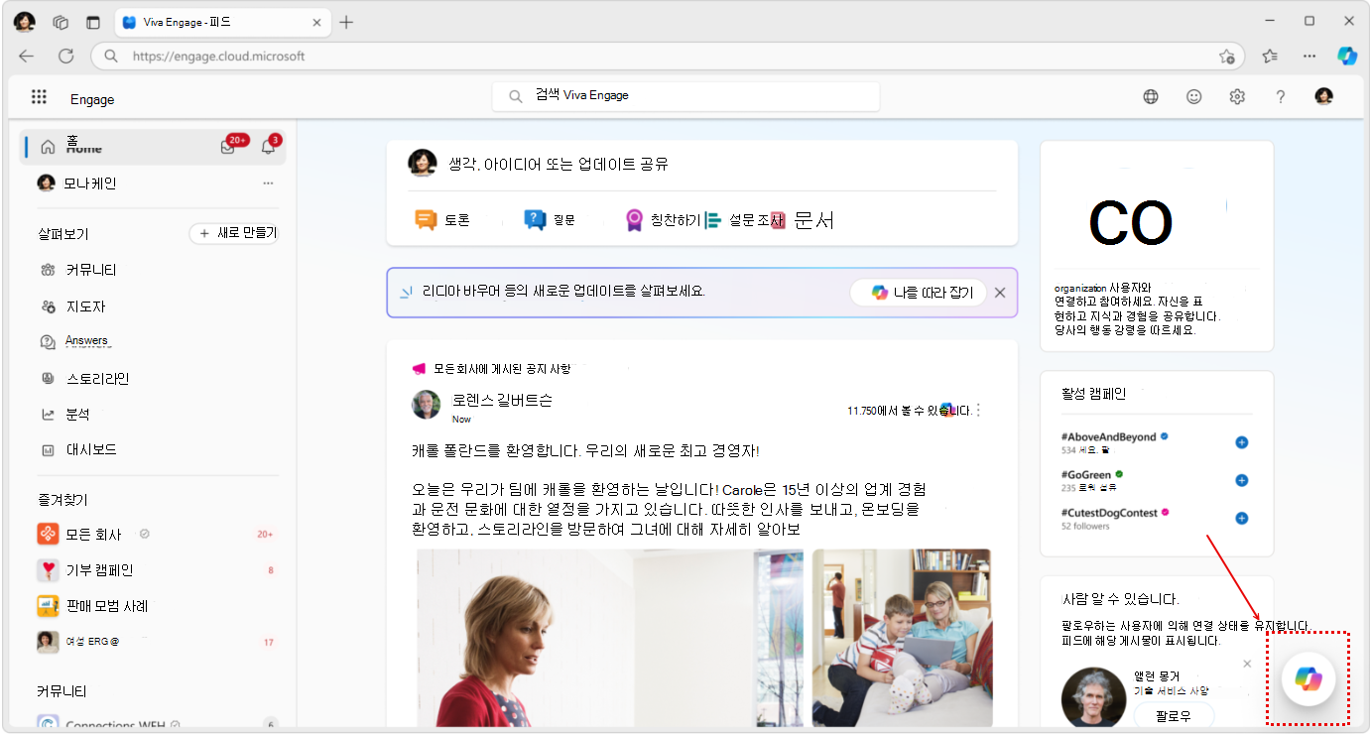Open Edge tab actions menu icon
Viewport: 1370px width, 734px height.
[93, 22]
